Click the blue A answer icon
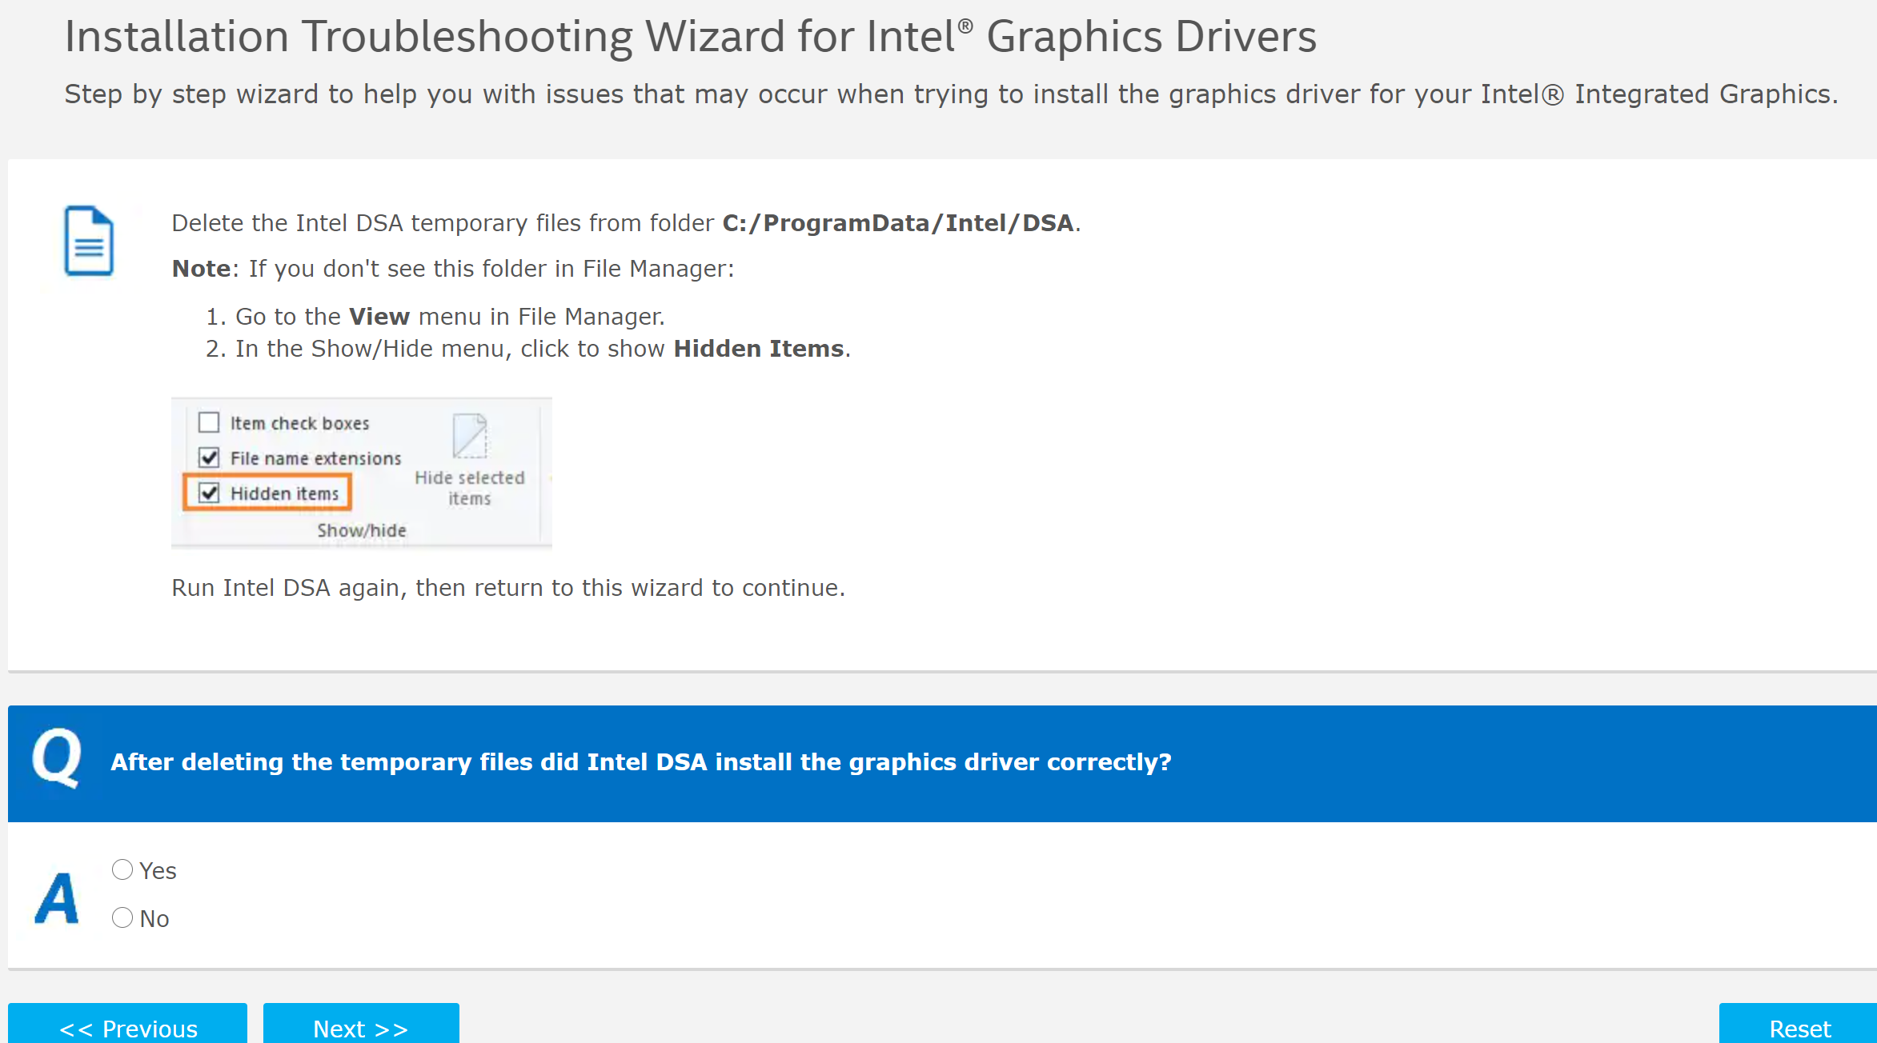Viewport: 1877px width, 1043px height. click(x=57, y=898)
